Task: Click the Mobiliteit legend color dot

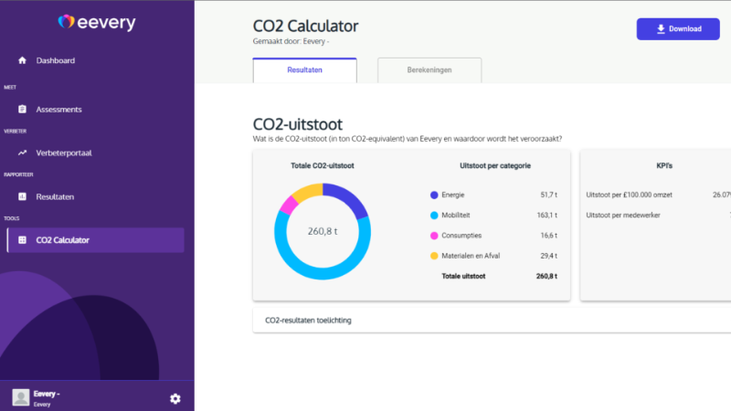Action: (434, 216)
